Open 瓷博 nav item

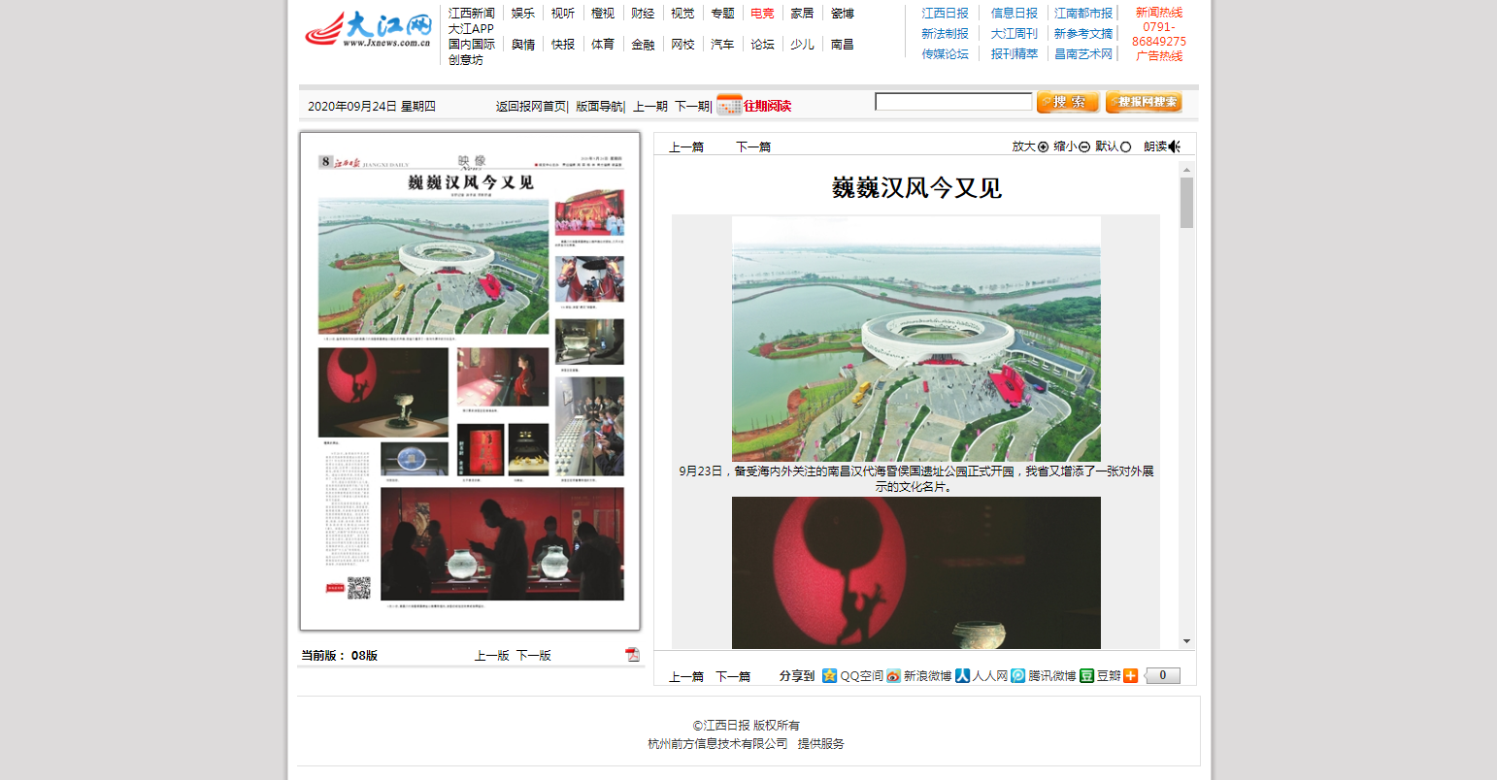(x=843, y=14)
